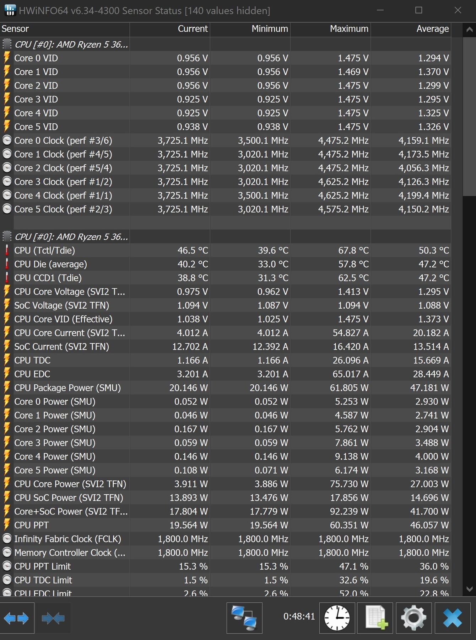
Task: Select the CPU Core Current (SVI2 T... row
Action: pyautogui.click(x=226, y=333)
